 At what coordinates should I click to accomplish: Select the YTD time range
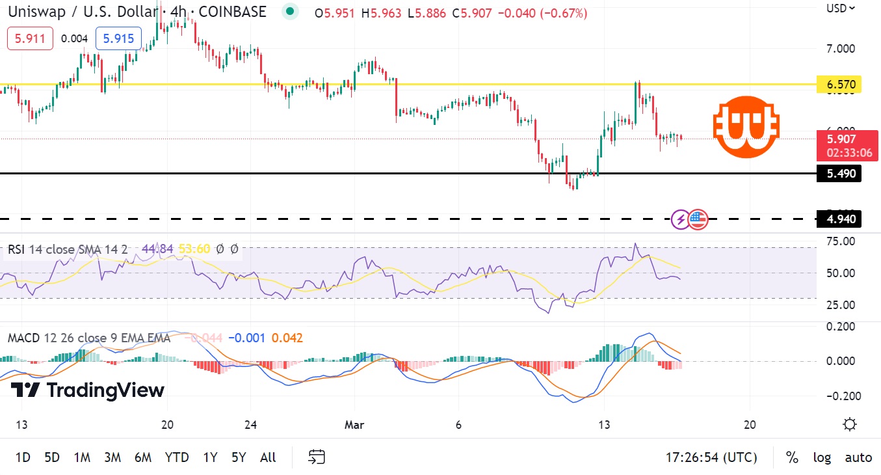pos(178,457)
